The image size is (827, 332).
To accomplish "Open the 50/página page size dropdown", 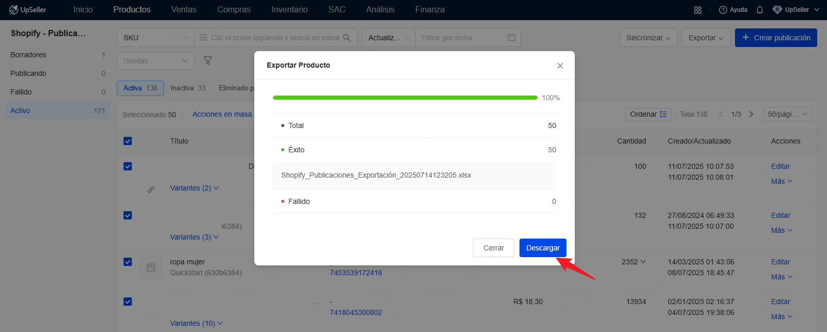I will tap(788, 114).
